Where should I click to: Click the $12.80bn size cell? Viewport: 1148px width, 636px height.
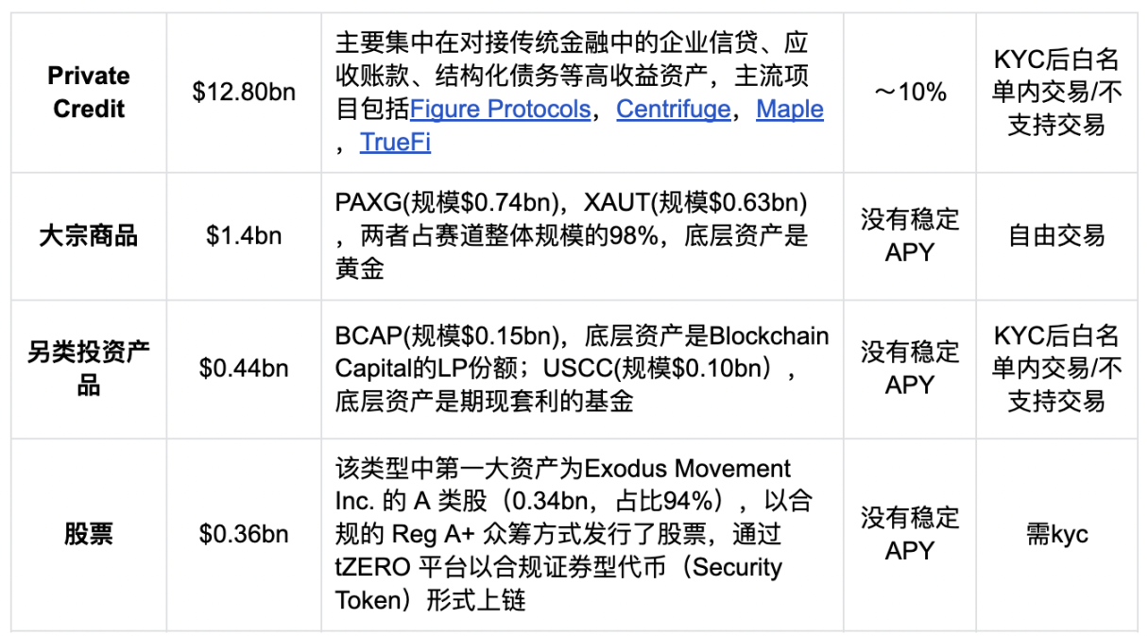pyautogui.click(x=244, y=93)
